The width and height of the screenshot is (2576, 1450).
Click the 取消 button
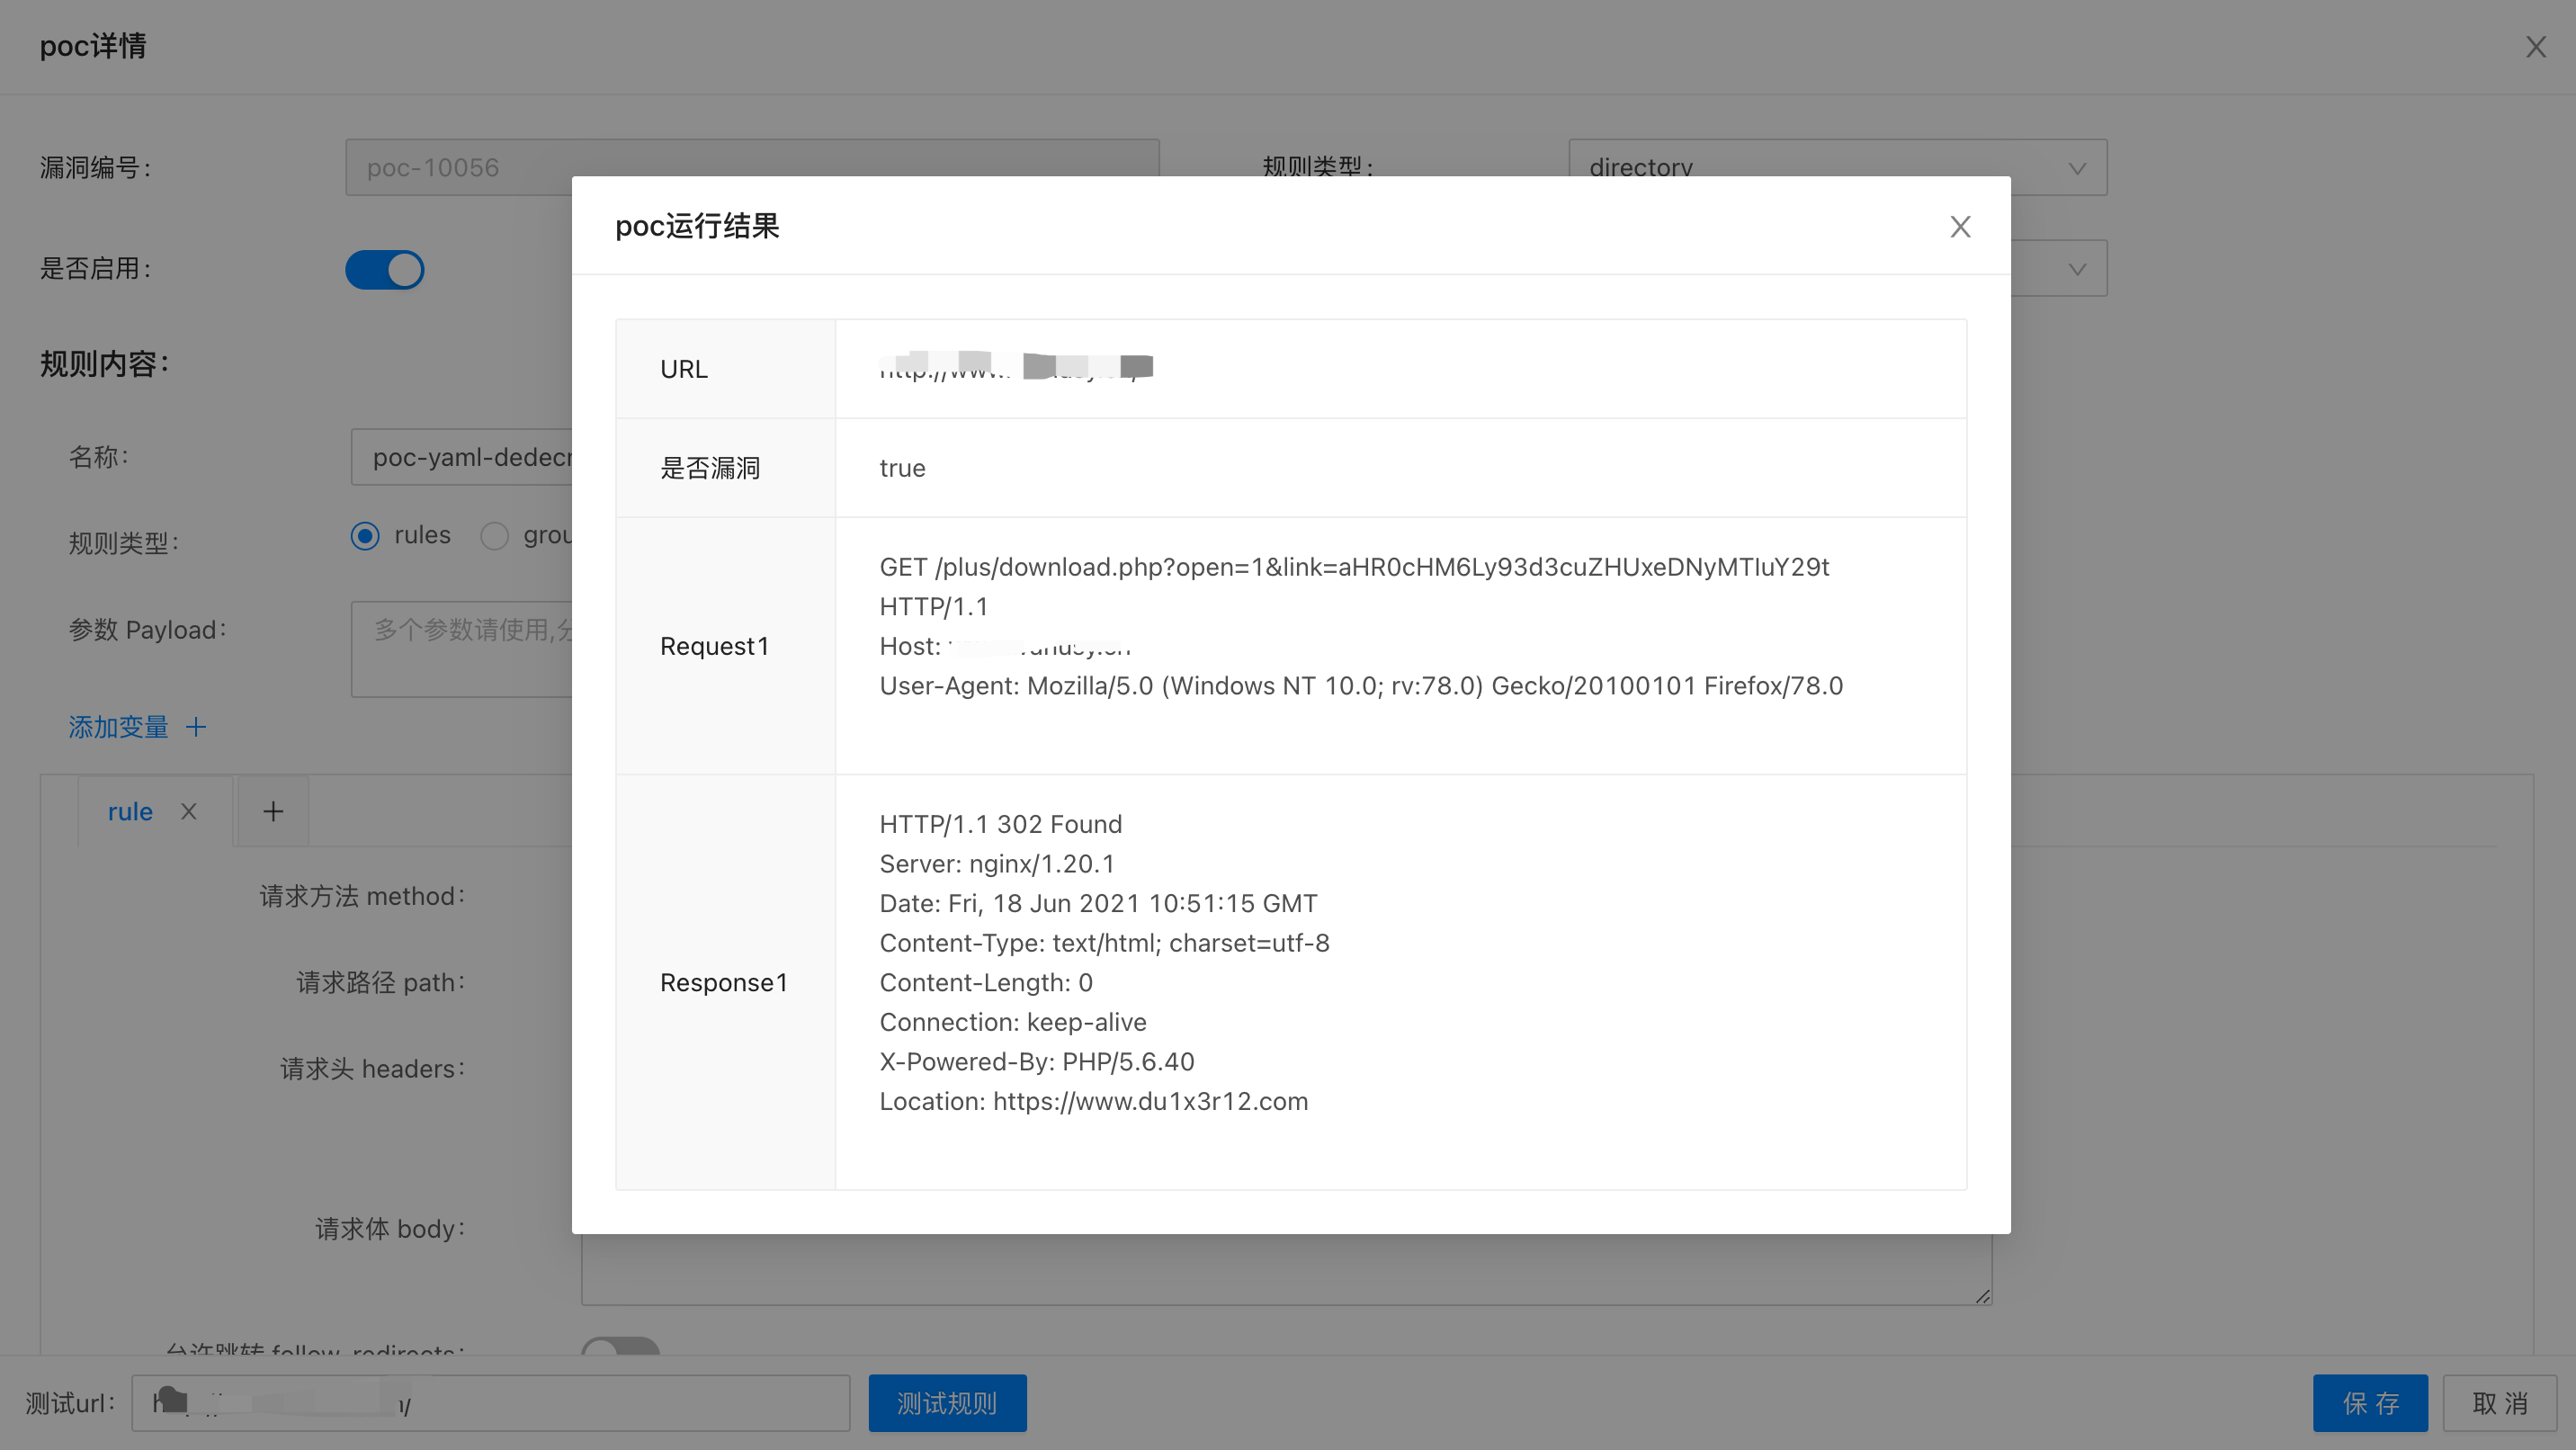[x=2499, y=1403]
